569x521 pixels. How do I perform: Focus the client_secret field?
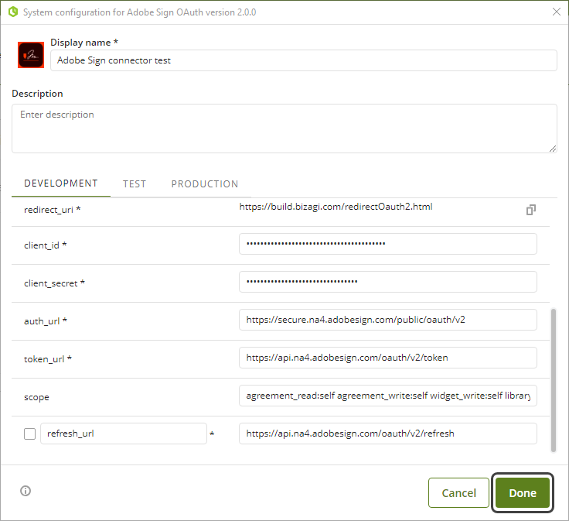click(388, 282)
